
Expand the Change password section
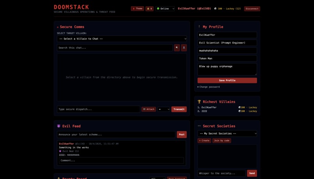click(x=208, y=87)
